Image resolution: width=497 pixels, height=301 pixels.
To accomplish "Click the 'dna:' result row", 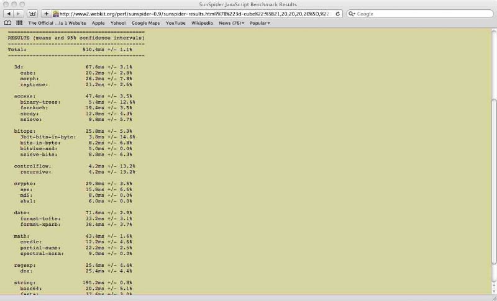I will (76, 271).
